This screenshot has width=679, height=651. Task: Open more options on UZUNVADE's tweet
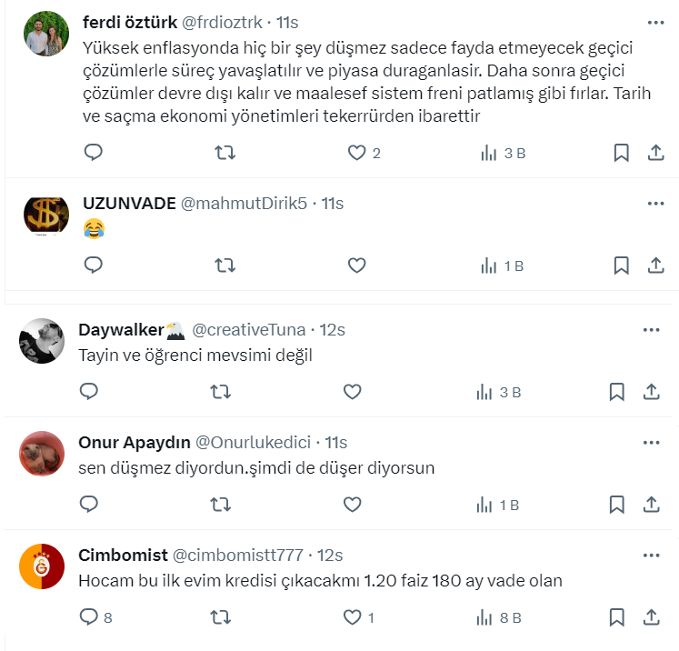tap(655, 204)
